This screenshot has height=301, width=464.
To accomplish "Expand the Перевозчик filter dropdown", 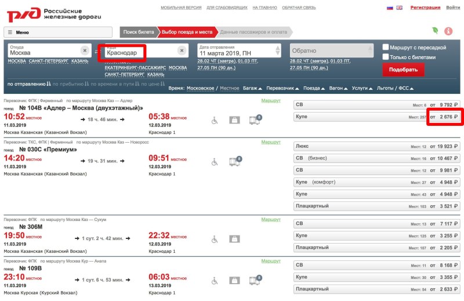I will tap(283, 88).
